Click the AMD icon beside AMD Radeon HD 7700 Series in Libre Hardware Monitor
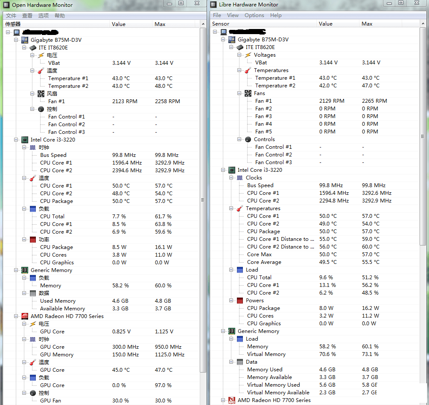Screen dimensions: 429x405 click(x=232, y=400)
